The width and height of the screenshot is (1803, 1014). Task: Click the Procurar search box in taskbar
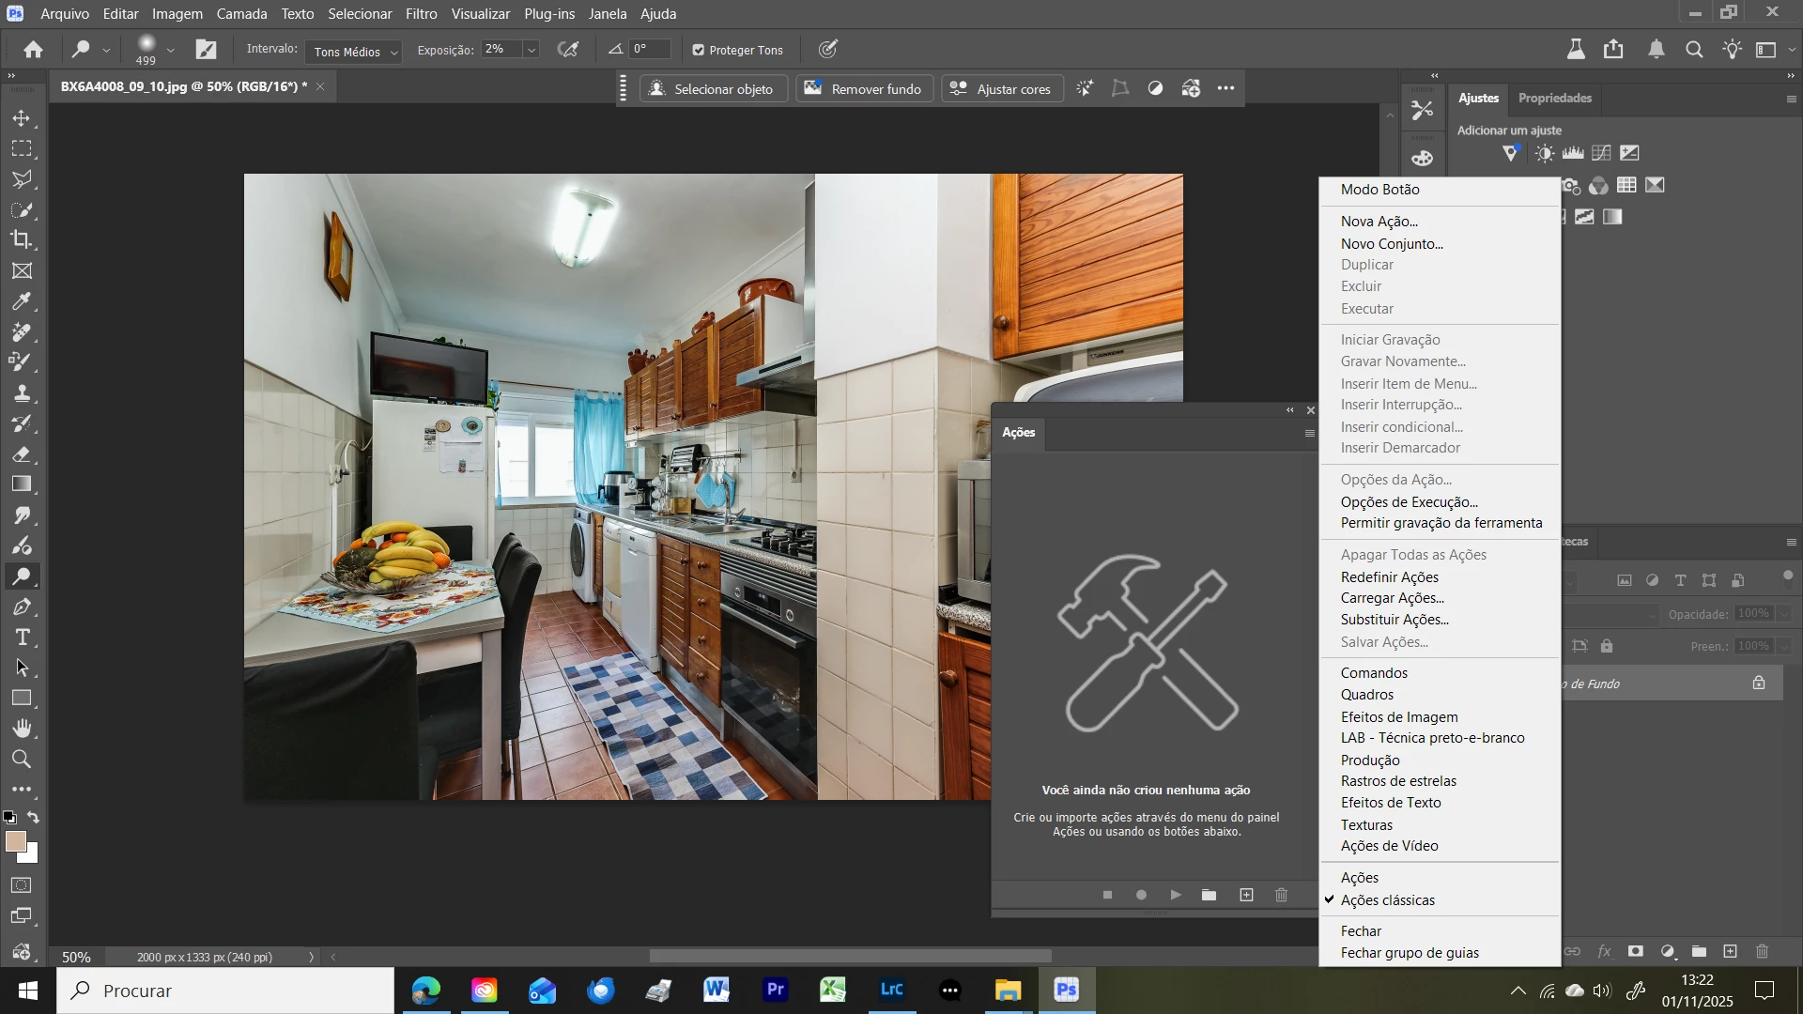click(225, 991)
